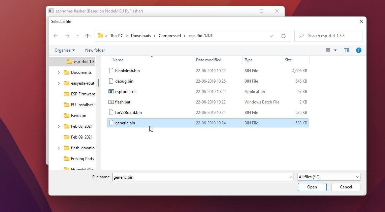
Task: Expand the easyeda-router tree node
Action: tap(59, 83)
